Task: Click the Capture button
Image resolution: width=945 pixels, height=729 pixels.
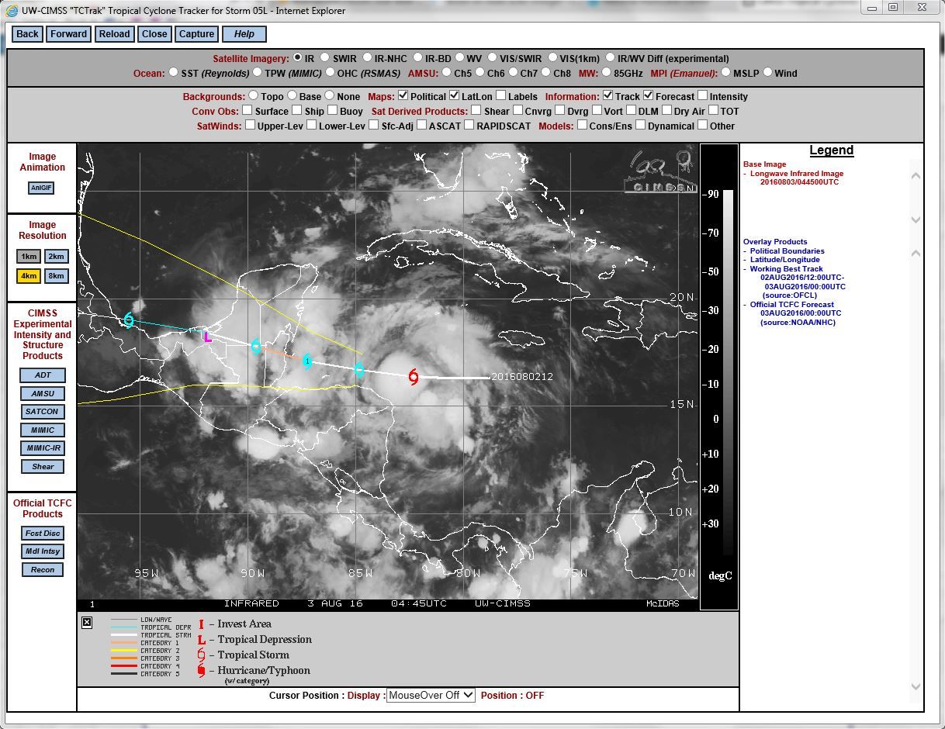Action: [x=196, y=34]
